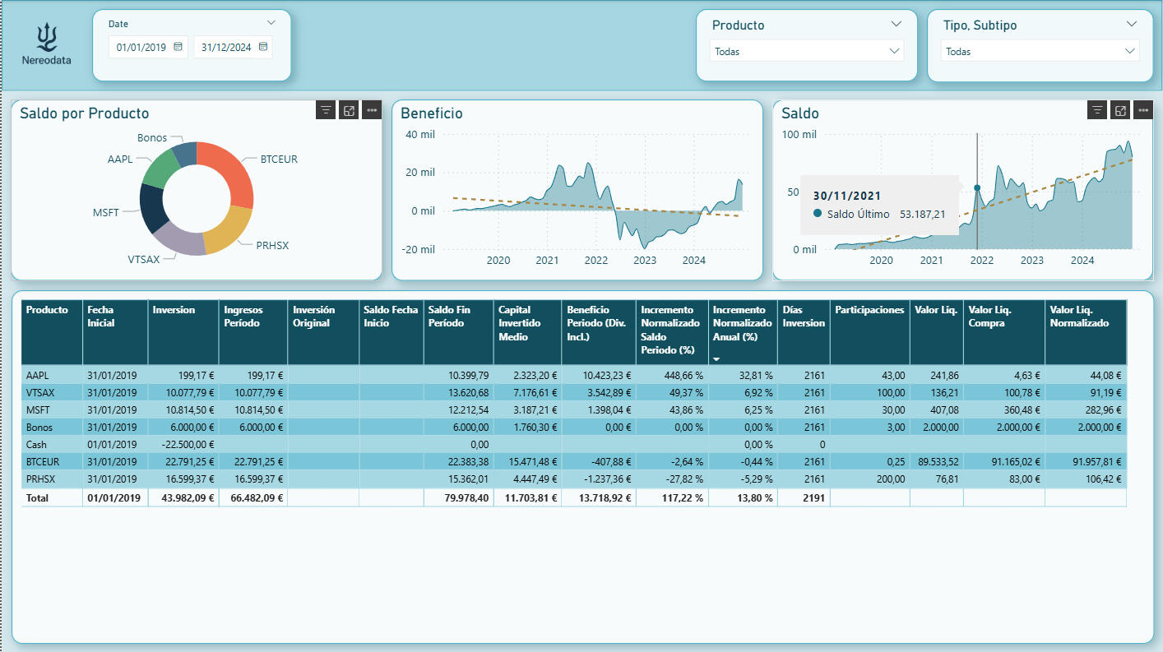This screenshot has width=1163, height=652.
Task: Collapse the Date slicer header chevron
Action: [x=272, y=23]
